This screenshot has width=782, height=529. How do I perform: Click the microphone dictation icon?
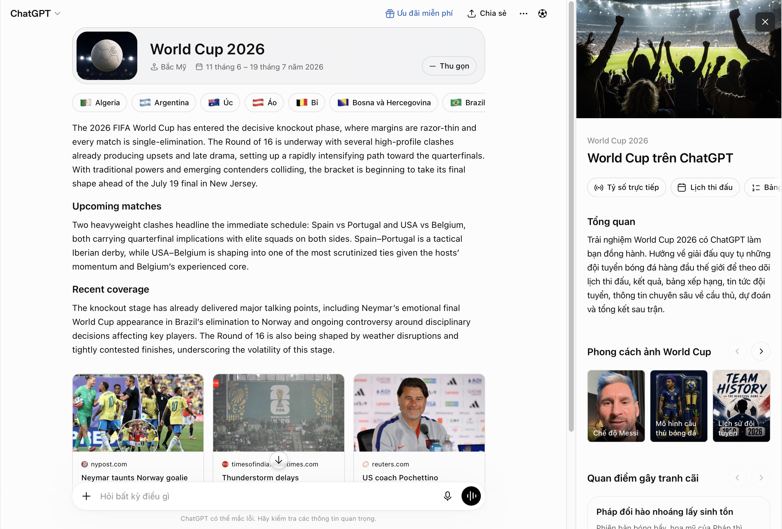447,496
